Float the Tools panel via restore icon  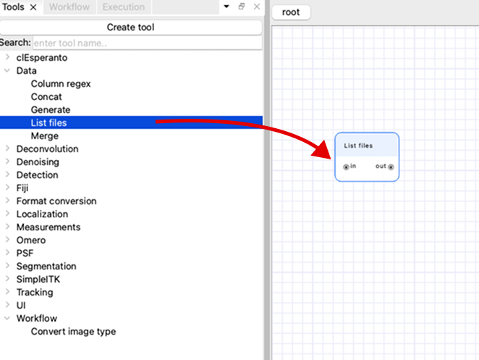pos(242,6)
